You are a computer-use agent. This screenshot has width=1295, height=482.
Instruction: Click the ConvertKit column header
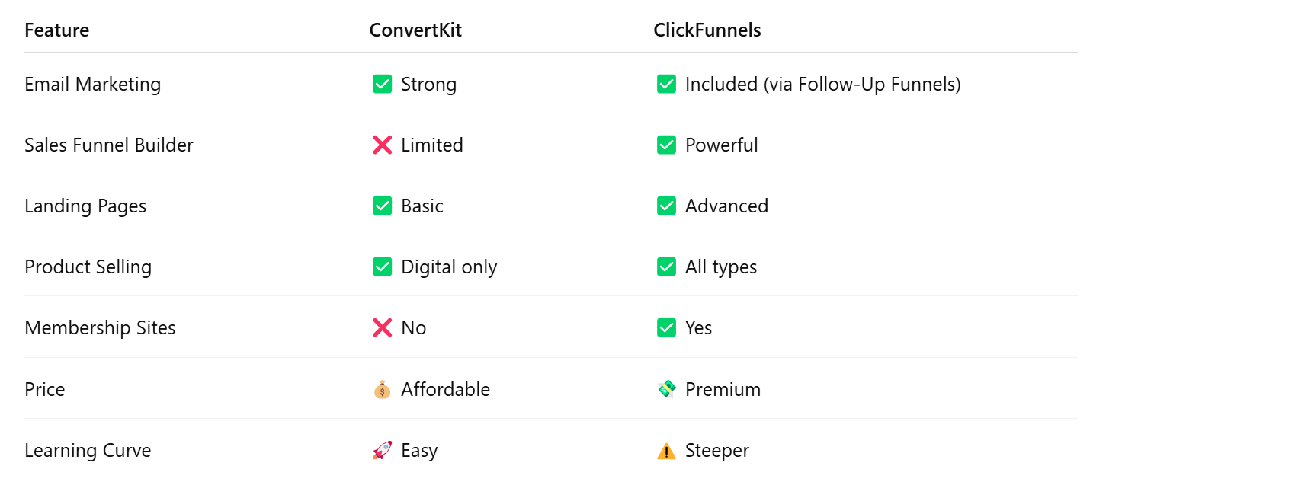tap(415, 30)
